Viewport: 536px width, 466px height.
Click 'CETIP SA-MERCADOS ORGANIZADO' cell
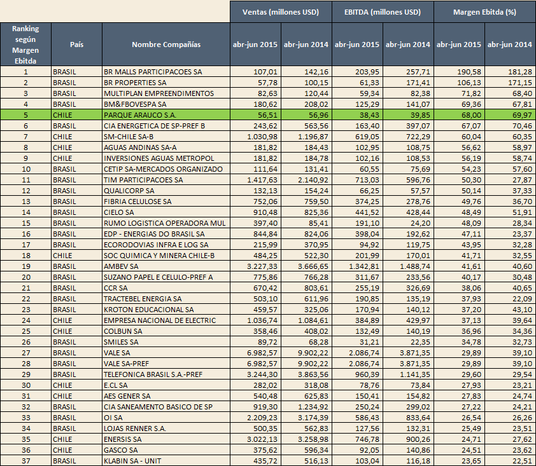click(166, 169)
